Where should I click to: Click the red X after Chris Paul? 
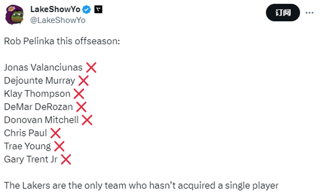pos(55,133)
